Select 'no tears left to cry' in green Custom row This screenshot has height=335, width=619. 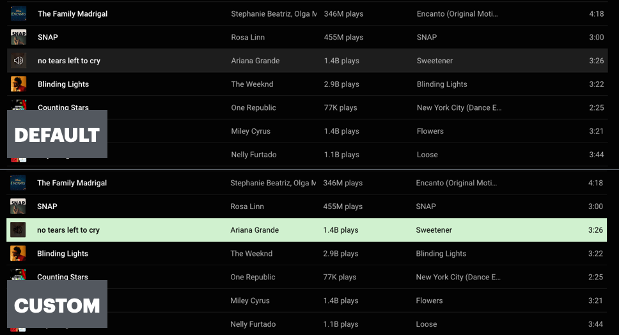[68, 230]
